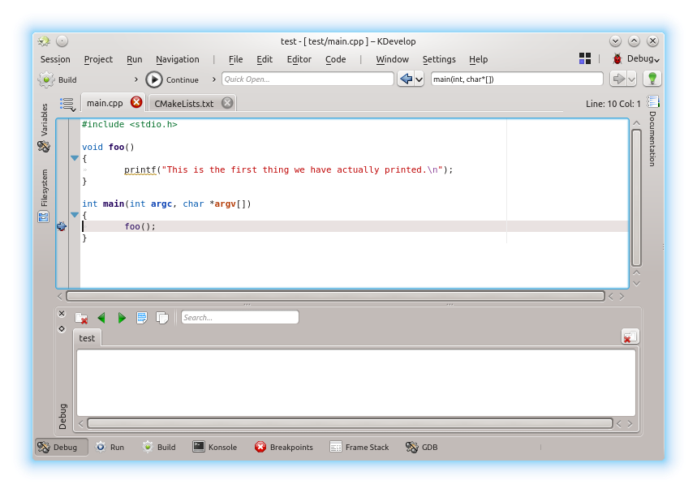Viewport: 697px width, 493px height.
Task: Collapse the foo function fold marker
Action: point(75,158)
